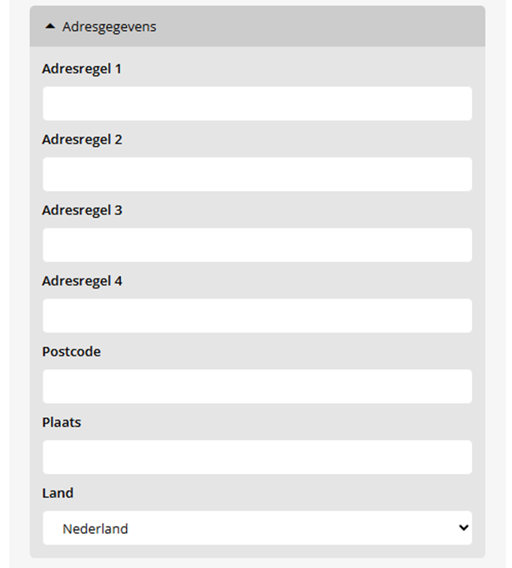
Task: Click the Adresregel 4 label text
Action: click(x=82, y=281)
